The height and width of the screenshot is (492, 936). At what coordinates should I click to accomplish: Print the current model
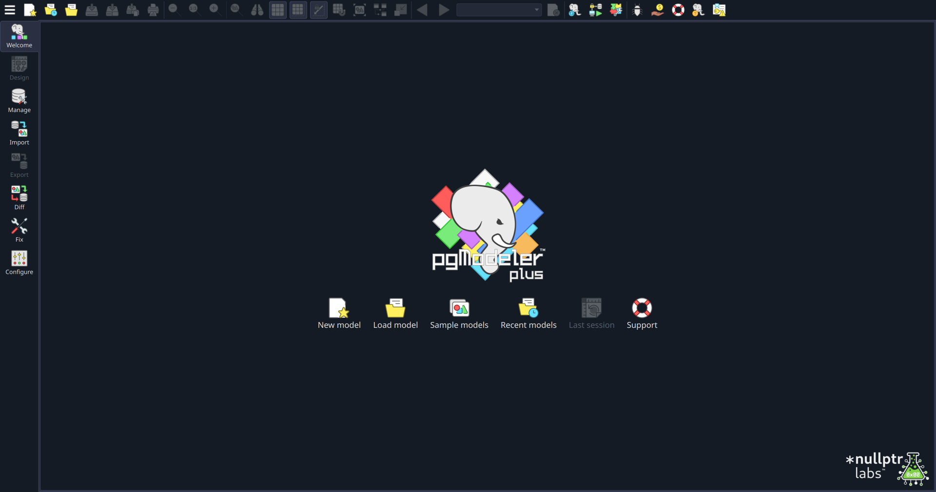coord(153,10)
